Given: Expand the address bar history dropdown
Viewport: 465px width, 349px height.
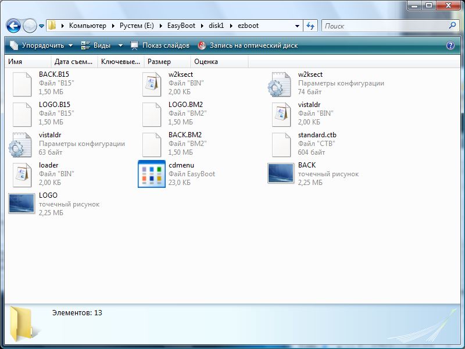Looking at the screenshot, I should click(x=297, y=26).
